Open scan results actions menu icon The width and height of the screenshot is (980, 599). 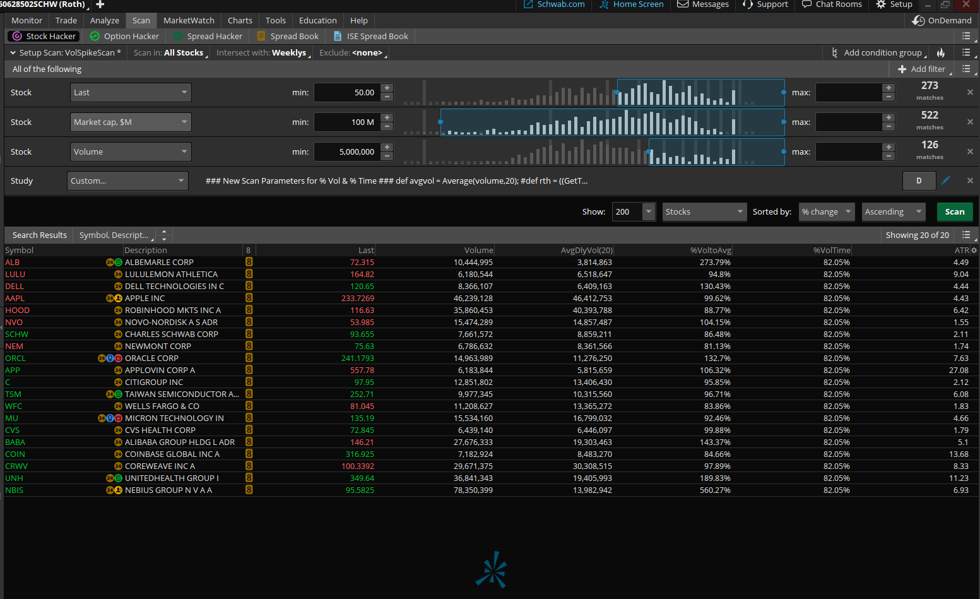coord(966,235)
